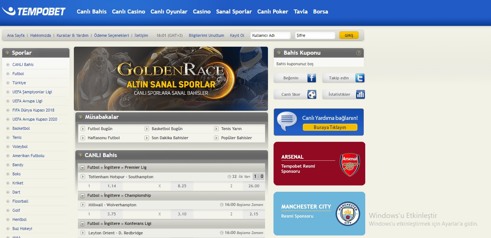Open the Canlı Casino menu

128,12
